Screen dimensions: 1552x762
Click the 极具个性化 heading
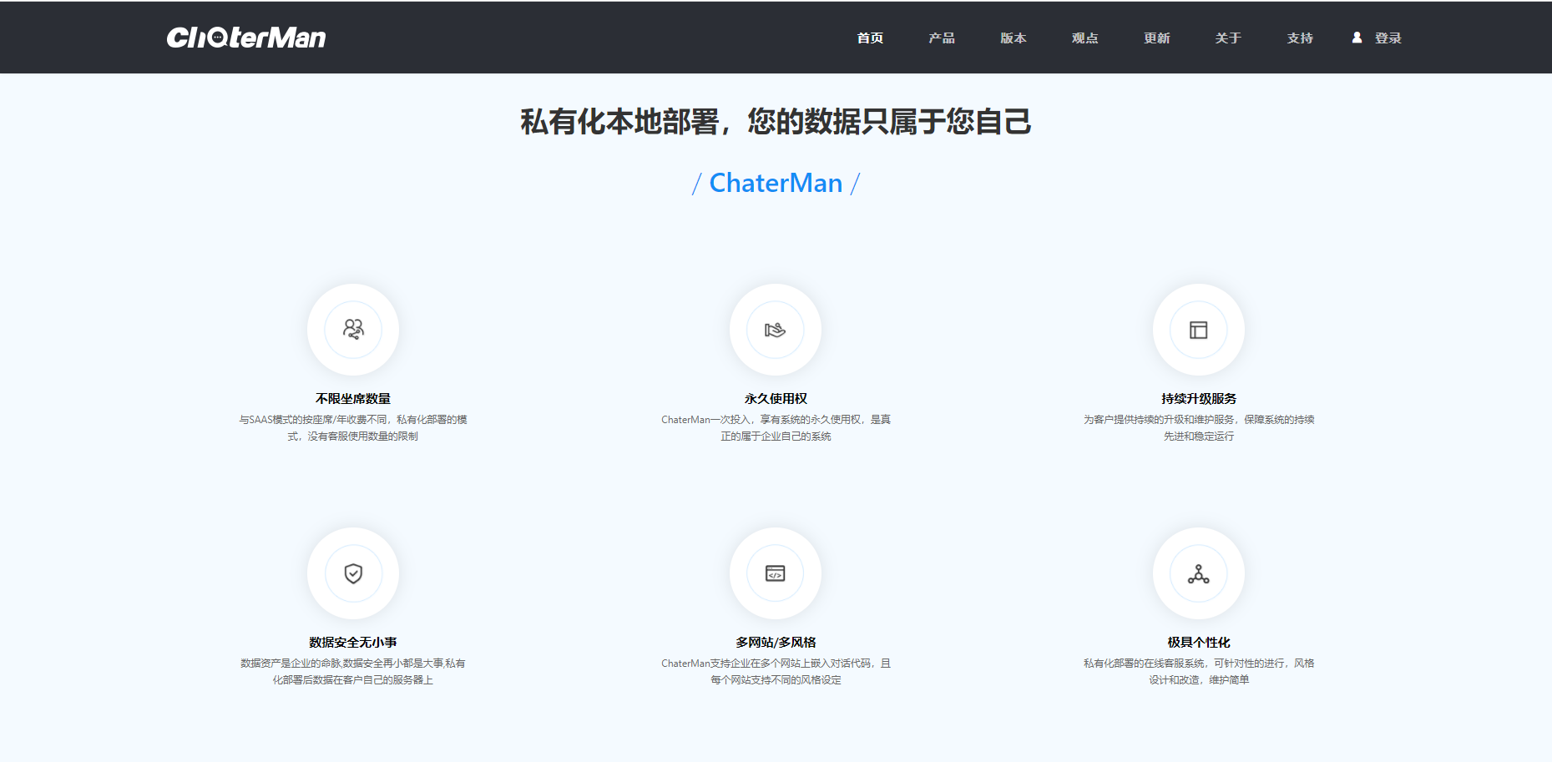coord(1199,643)
